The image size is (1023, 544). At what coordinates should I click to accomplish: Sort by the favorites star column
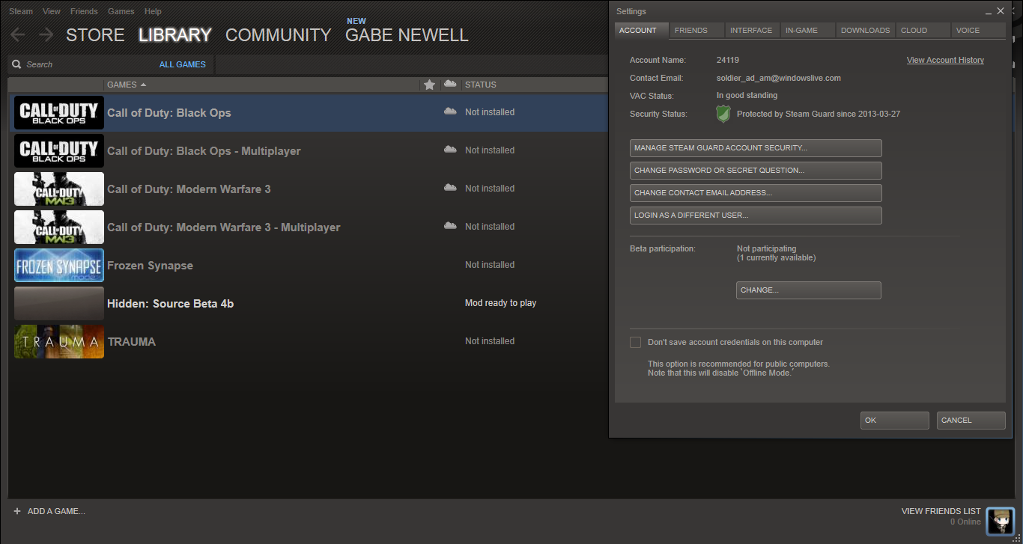point(429,85)
